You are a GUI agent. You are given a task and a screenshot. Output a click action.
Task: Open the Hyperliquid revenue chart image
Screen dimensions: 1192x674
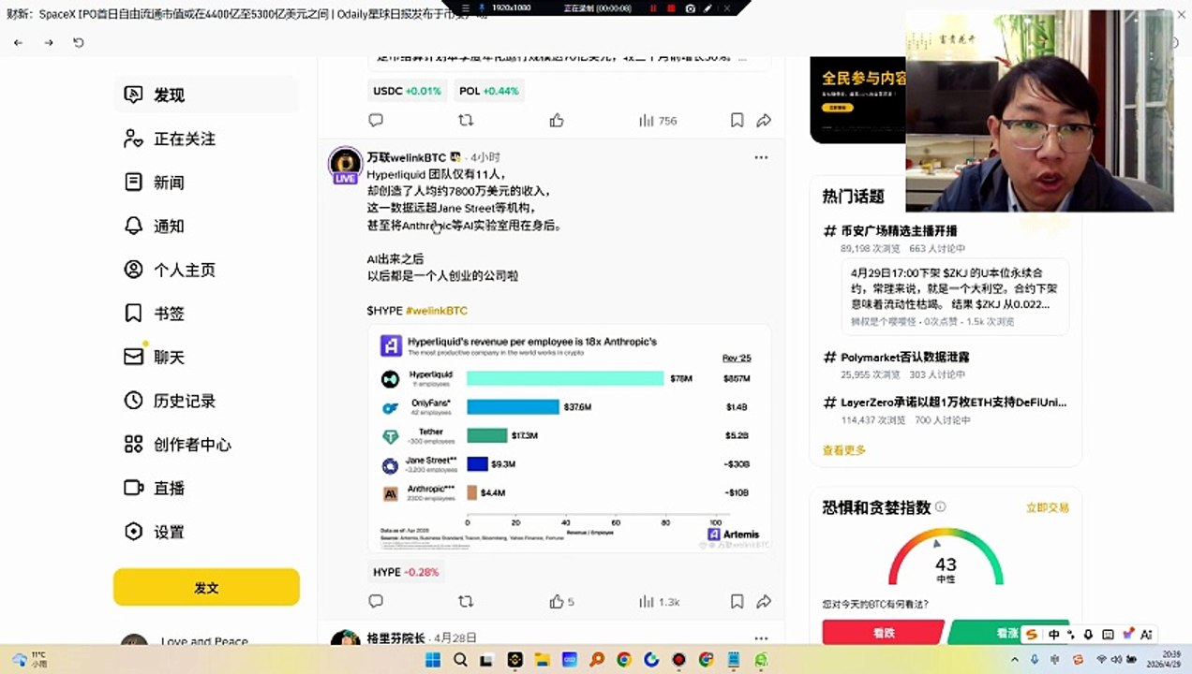[569, 438]
